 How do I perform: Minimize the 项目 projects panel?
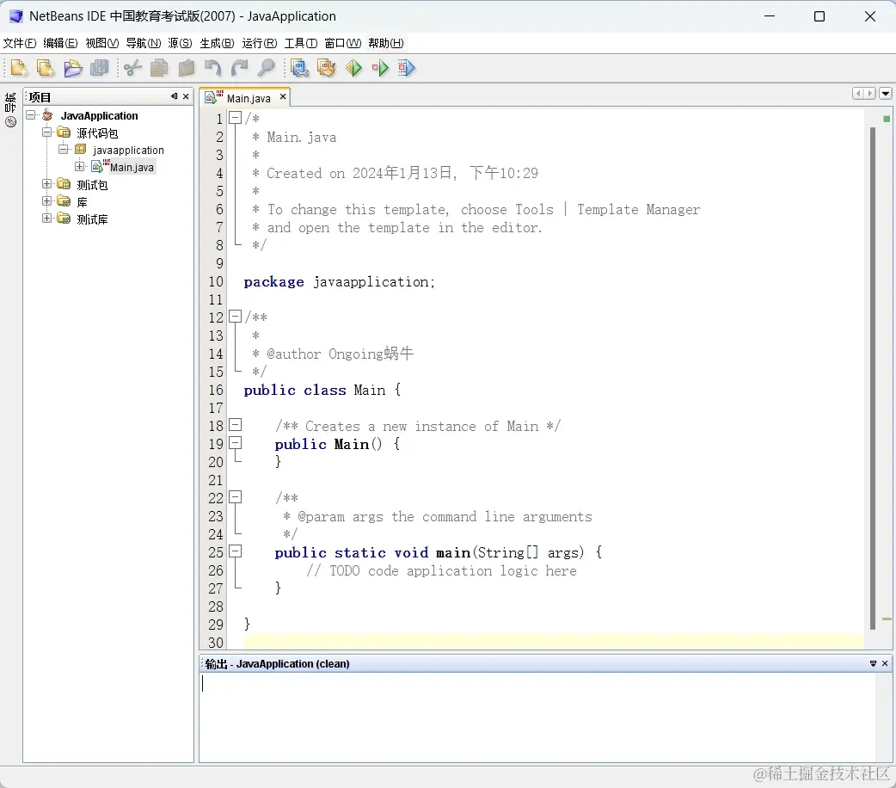coord(175,96)
